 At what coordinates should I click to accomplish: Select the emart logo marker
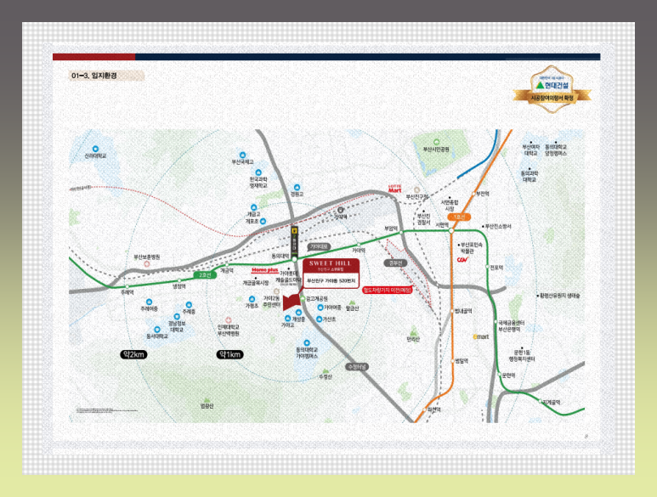(x=482, y=337)
